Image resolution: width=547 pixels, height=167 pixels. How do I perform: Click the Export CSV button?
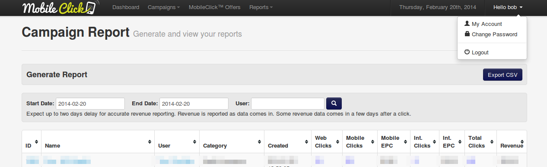503,75
